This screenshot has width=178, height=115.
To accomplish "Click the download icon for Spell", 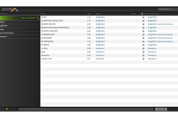I will [x=143, y=52].
